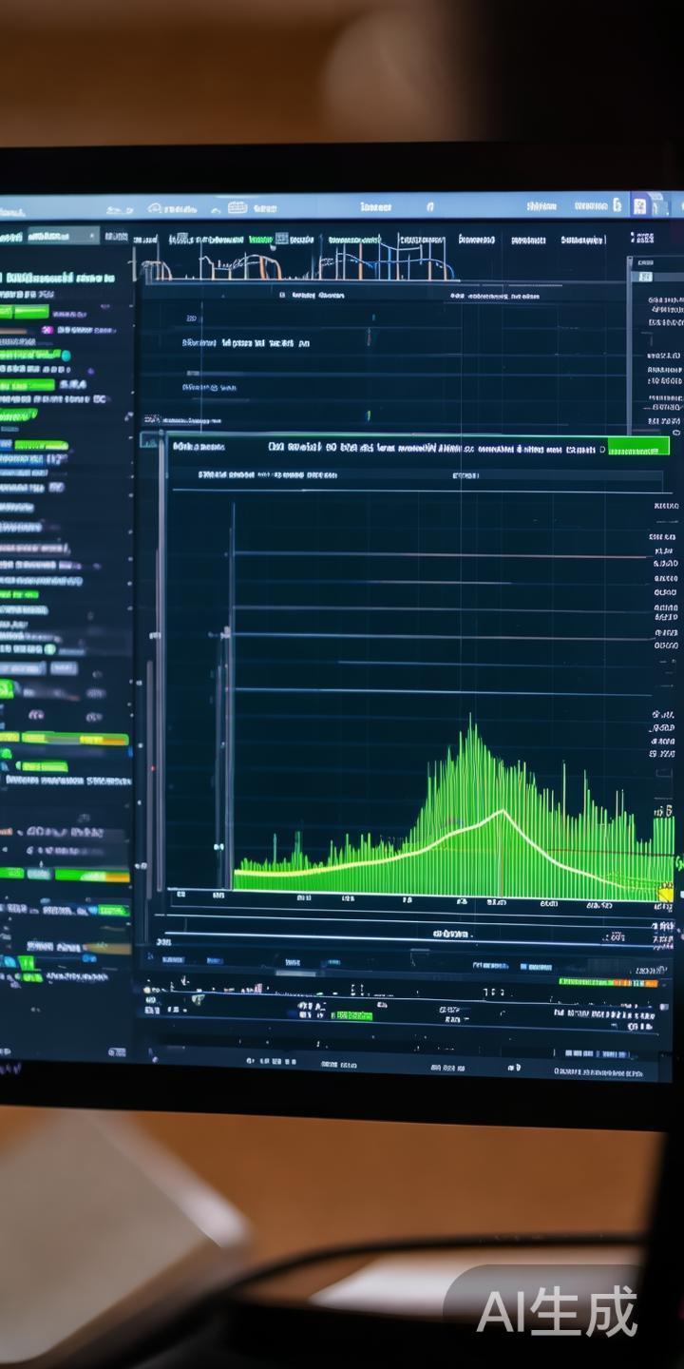Click the small marker dot left of the chart baseline
The image size is (684, 1369).
click(218, 846)
